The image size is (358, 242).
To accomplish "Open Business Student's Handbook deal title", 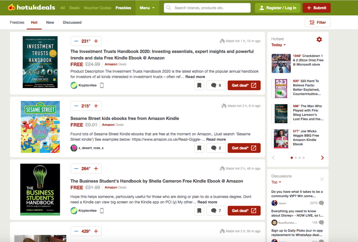I will [x=157, y=181].
